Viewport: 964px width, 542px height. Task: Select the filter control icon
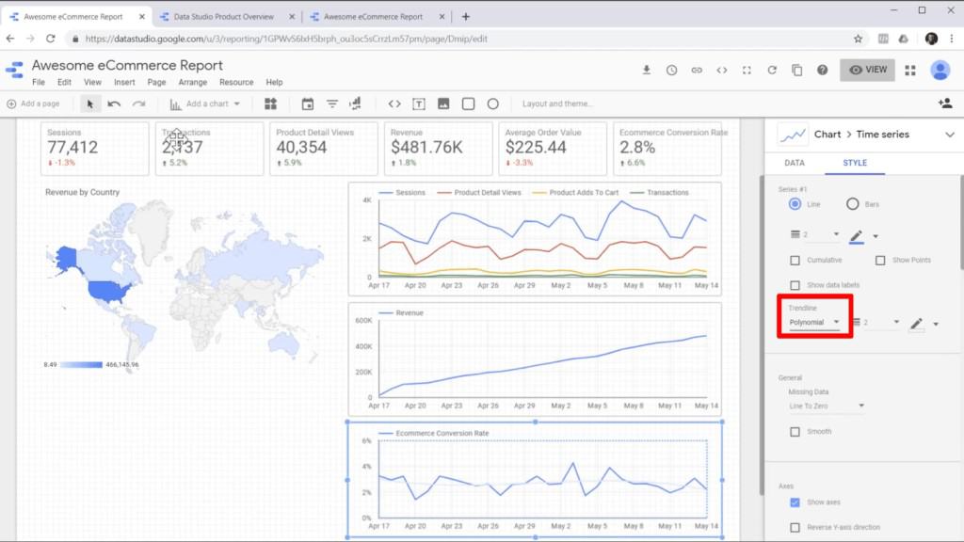(x=331, y=104)
